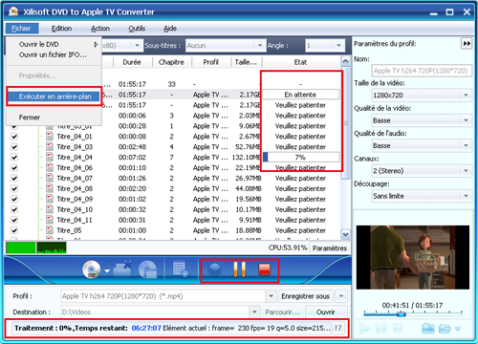Click the Nom profile name input field

[x=422, y=71]
